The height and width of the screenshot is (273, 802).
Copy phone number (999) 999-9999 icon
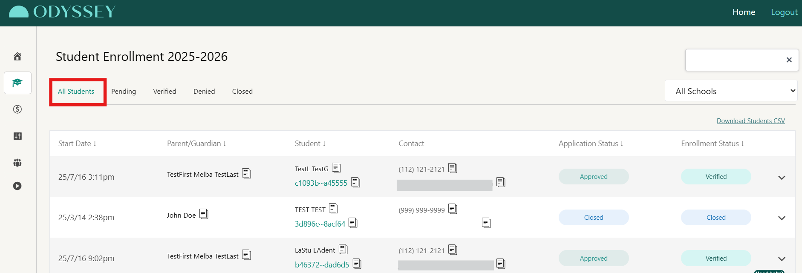coord(453,209)
